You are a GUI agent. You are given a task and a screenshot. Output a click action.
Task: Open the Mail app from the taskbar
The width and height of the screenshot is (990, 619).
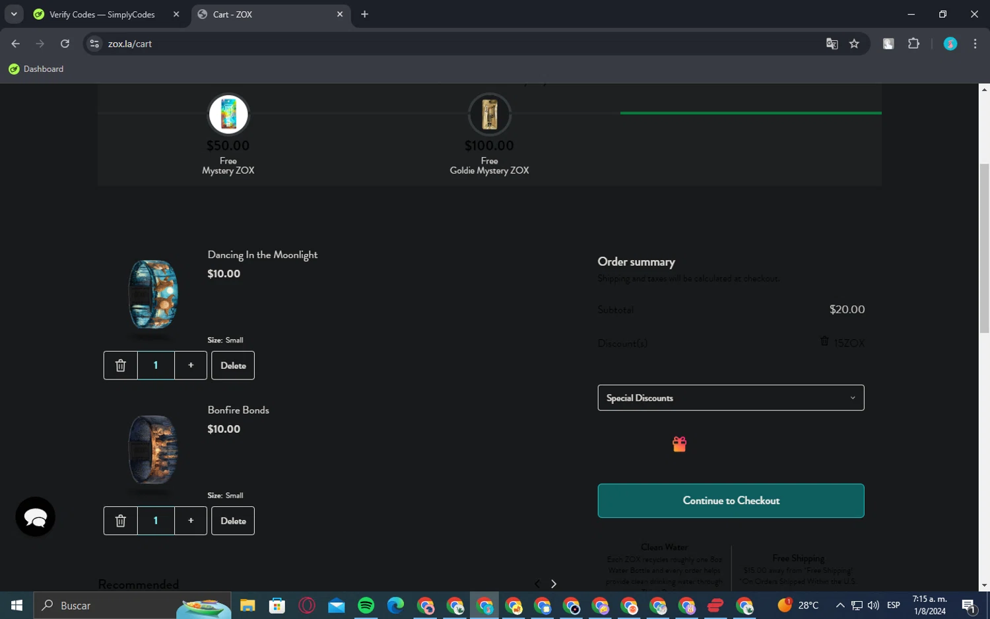coord(337,605)
